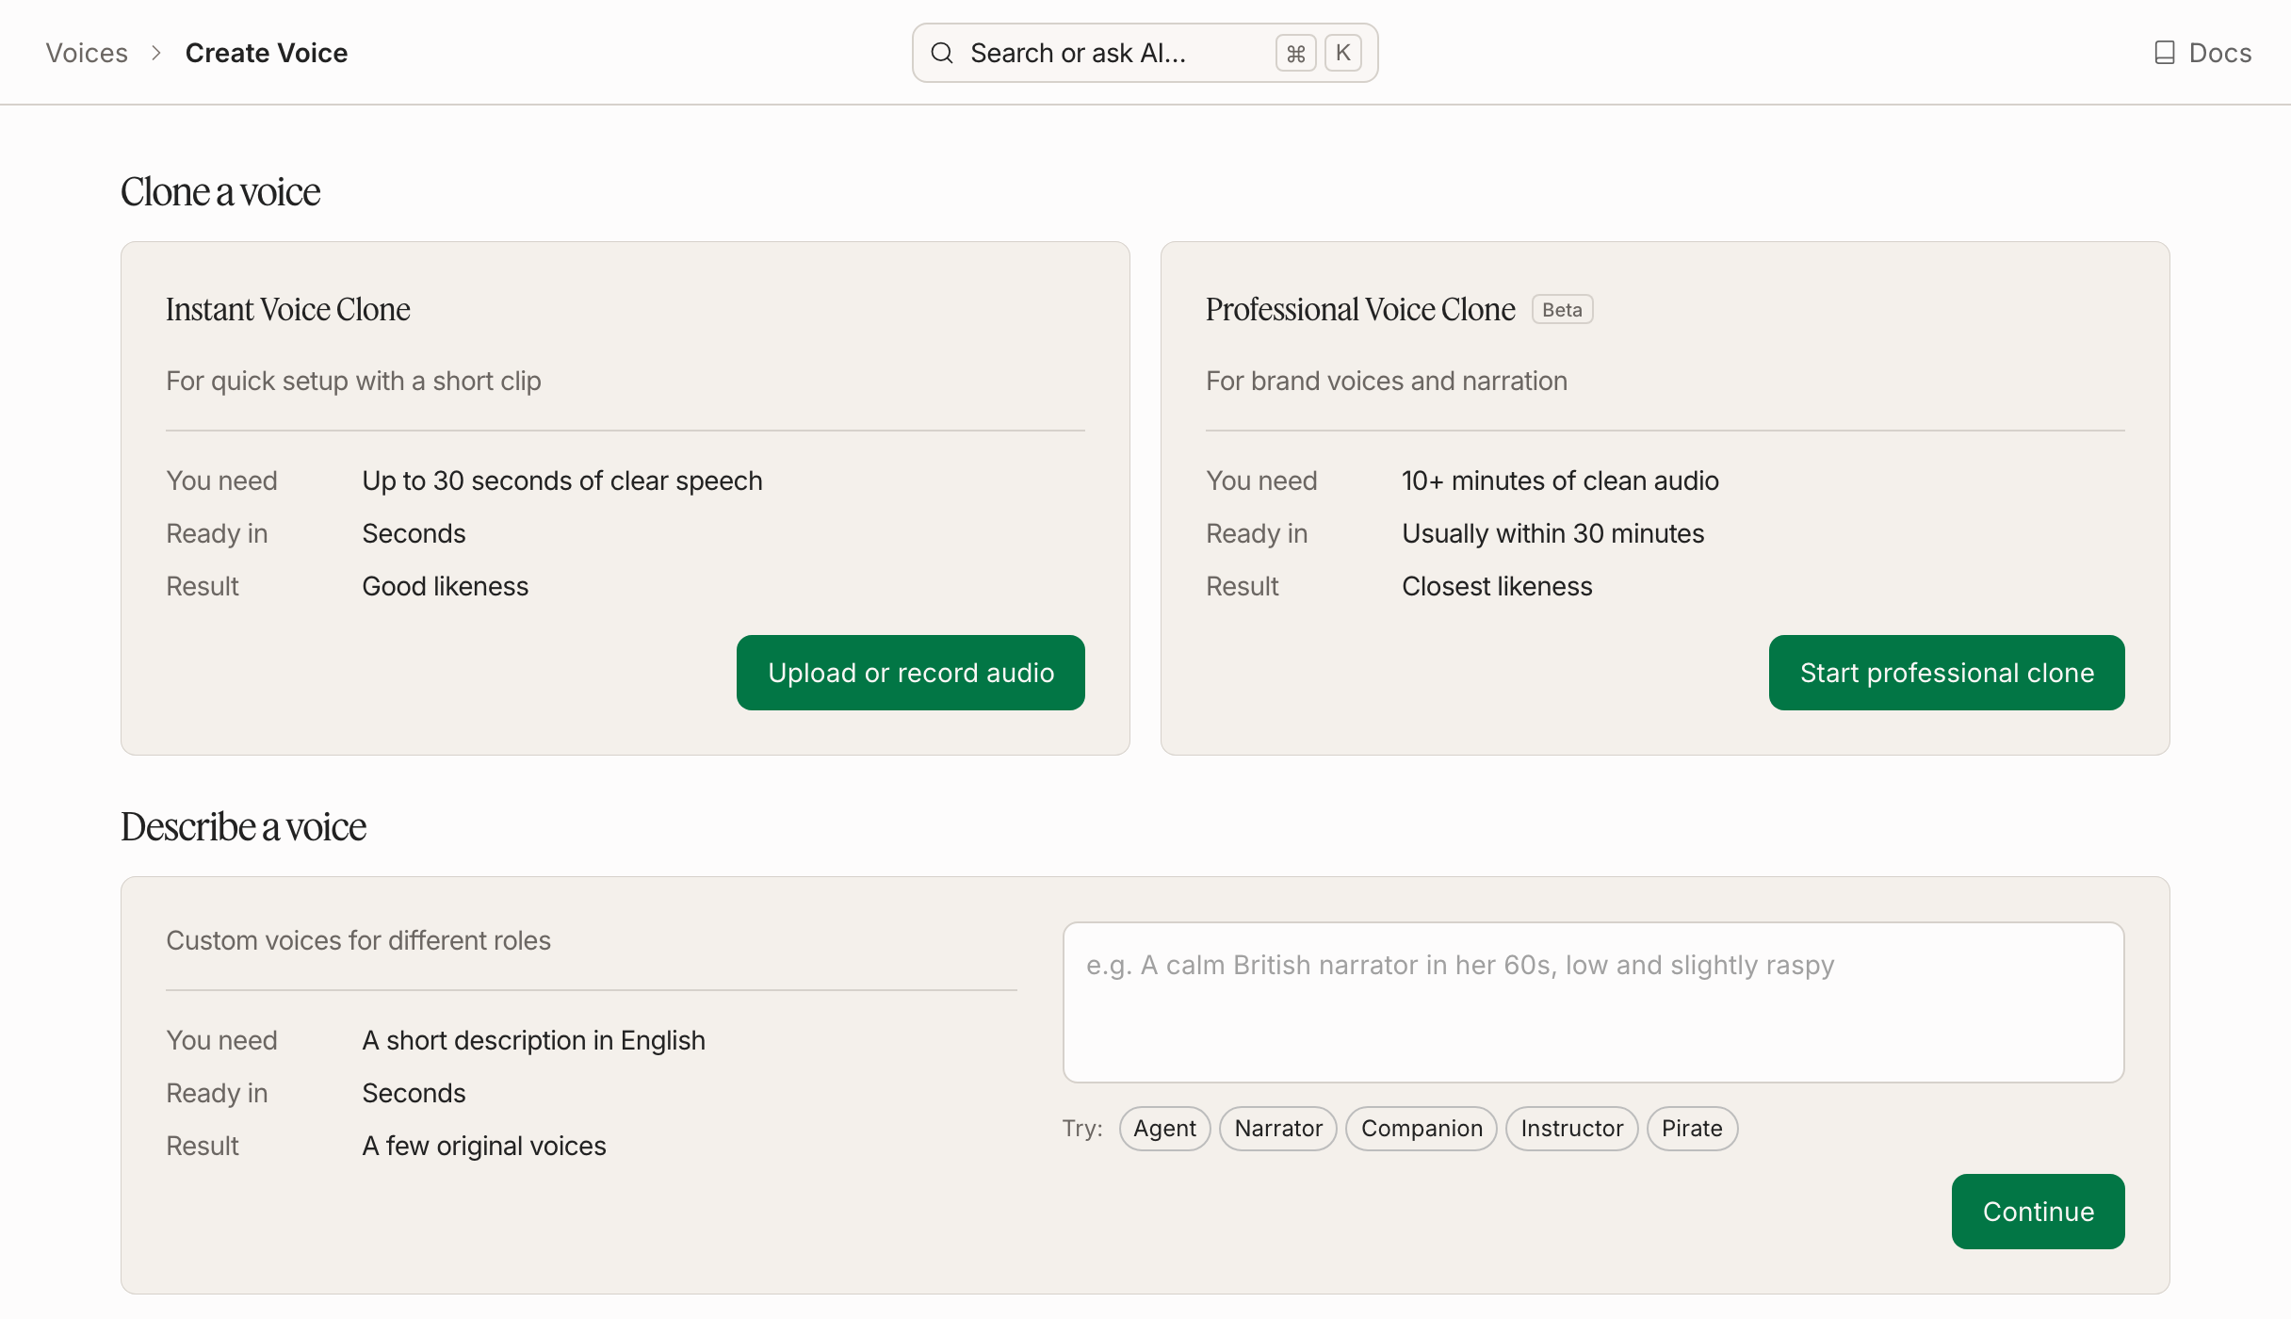Click 'A short description in English' text

[534, 1040]
